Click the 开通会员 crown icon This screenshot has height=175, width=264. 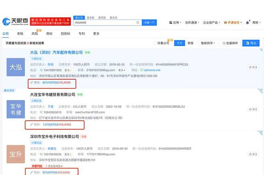[225, 22]
